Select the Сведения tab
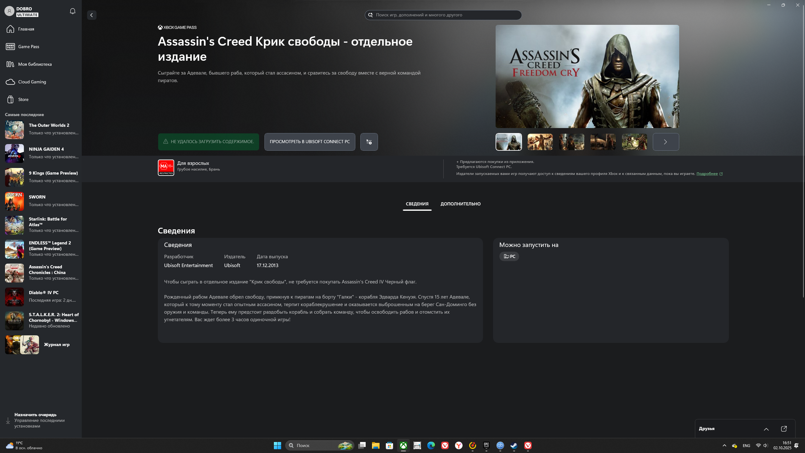Viewport: 805px width, 453px height. click(x=417, y=204)
